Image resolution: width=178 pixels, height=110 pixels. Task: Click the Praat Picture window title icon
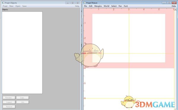coord(84,3)
